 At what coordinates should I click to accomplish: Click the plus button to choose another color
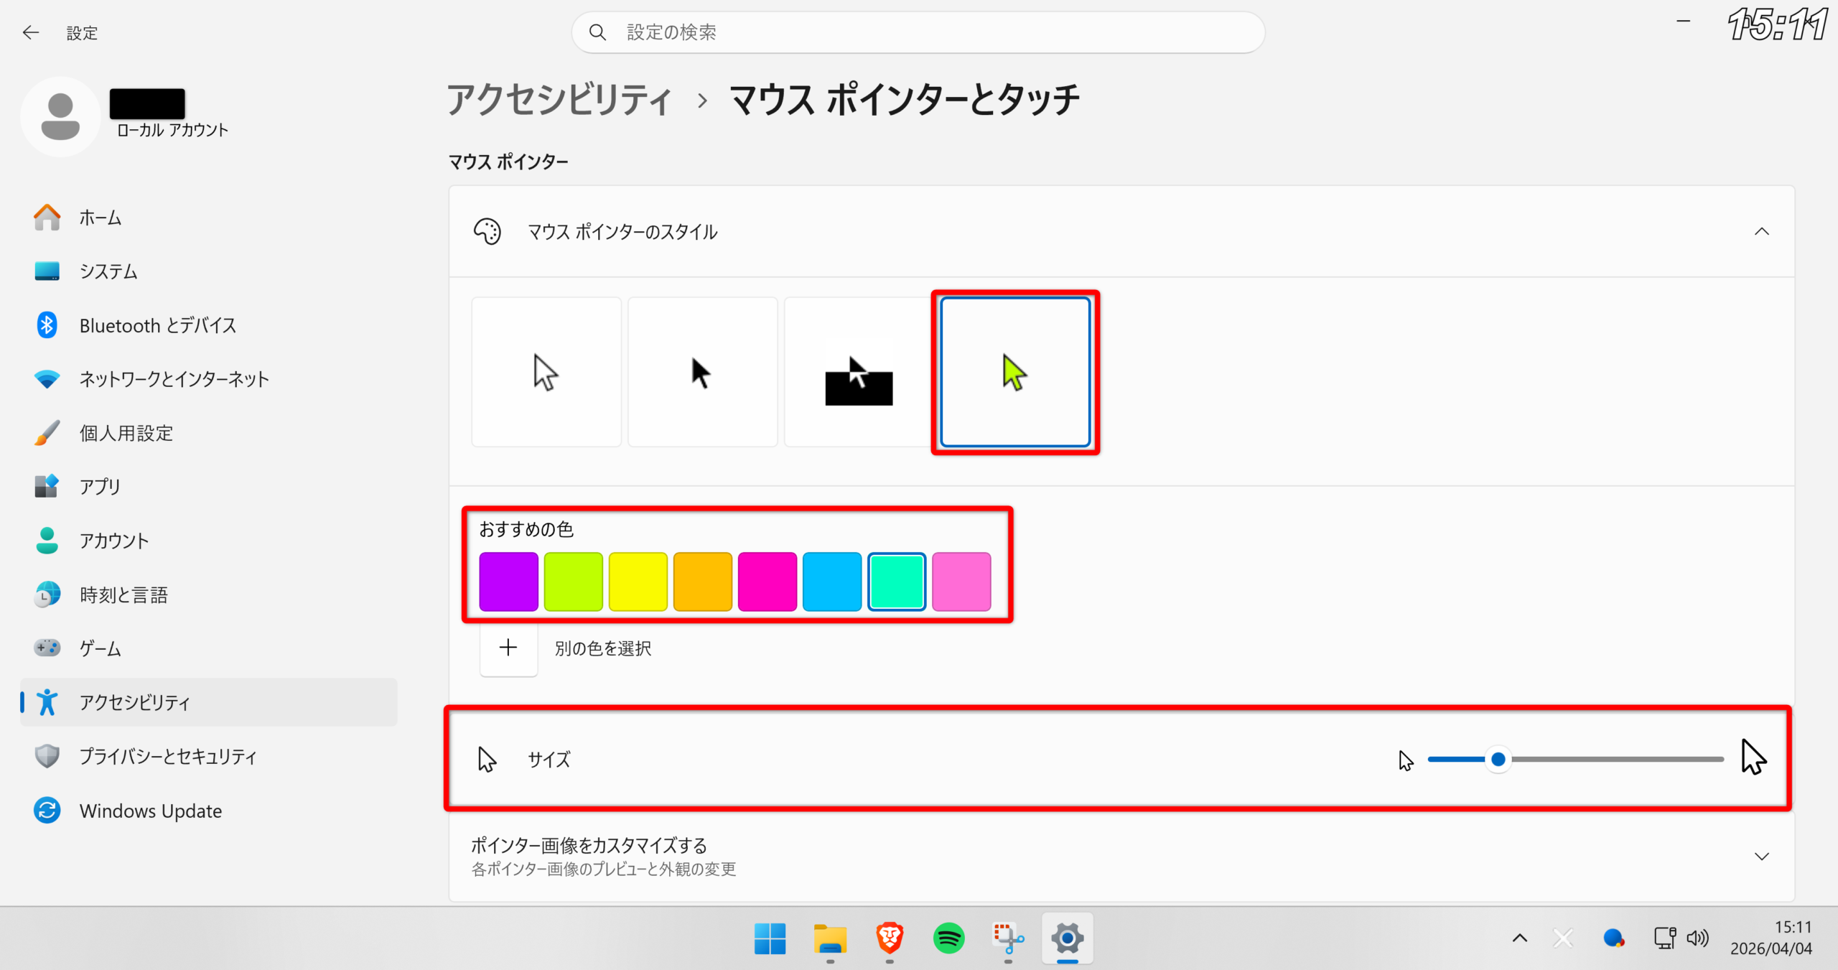508,648
